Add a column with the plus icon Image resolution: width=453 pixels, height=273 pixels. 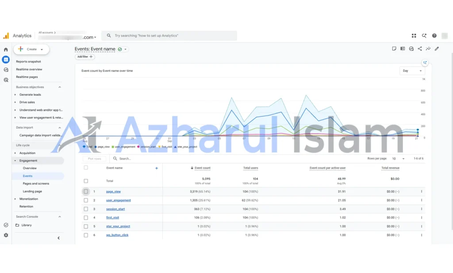coord(157,168)
